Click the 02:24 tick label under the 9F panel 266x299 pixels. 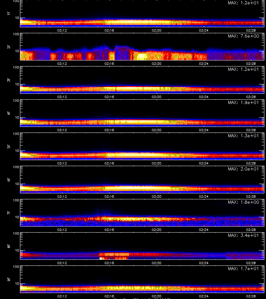203,296
